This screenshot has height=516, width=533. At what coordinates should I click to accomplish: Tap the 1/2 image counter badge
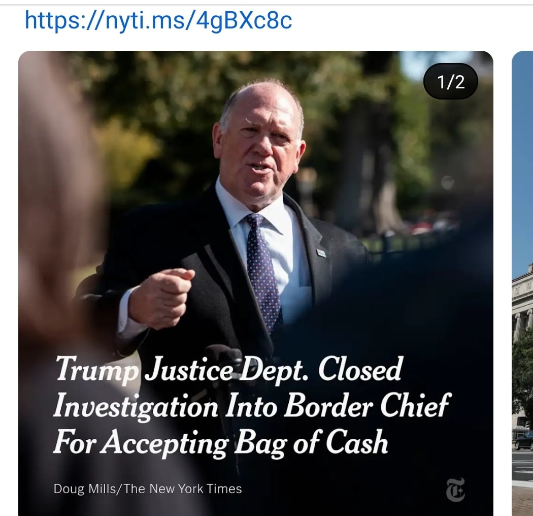pyautogui.click(x=450, y=82)
